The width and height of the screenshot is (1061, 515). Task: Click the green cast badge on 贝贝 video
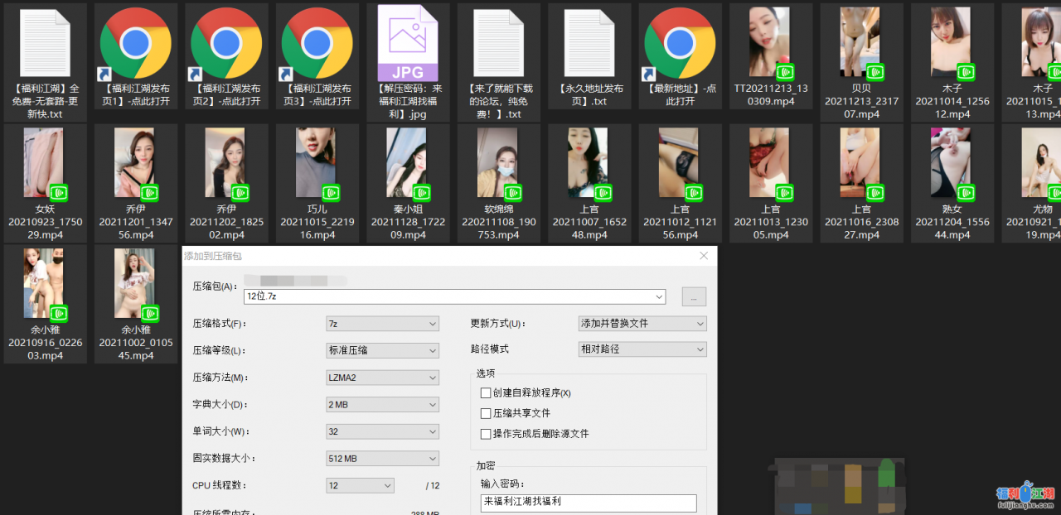(877, 70)
